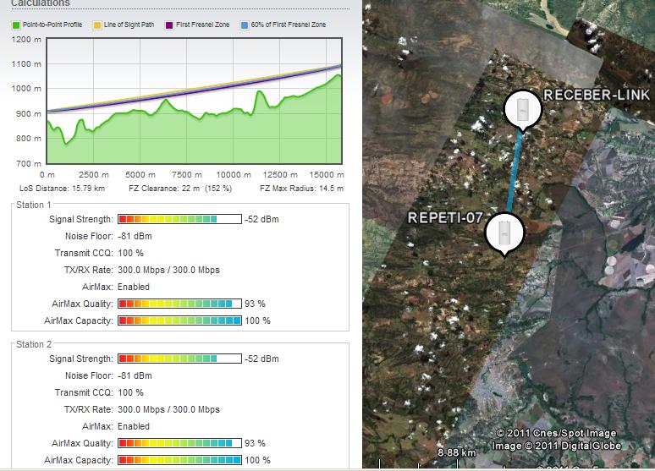Screen dimensions: 655x471
Task: Click the Station 1 Signal Strength bar
Action: tap(179, 219)
